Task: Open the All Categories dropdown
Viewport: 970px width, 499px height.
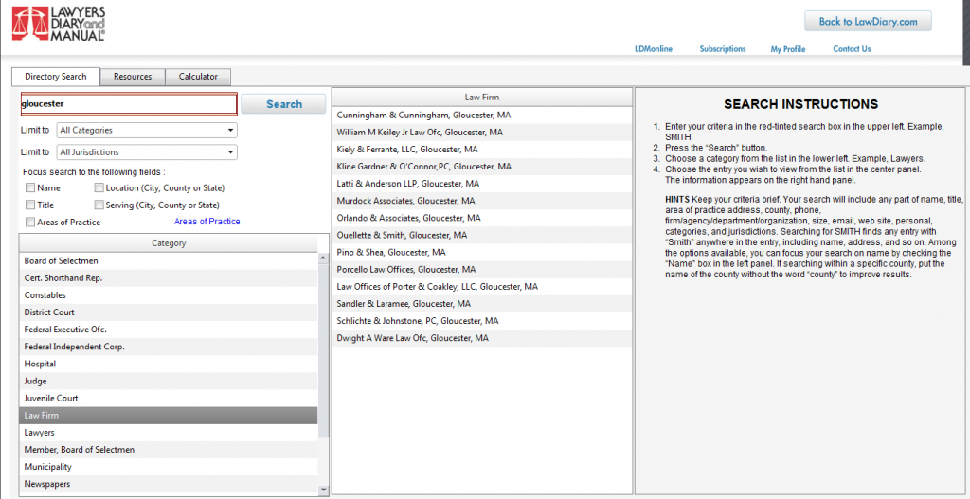Action: coord(147,131)
